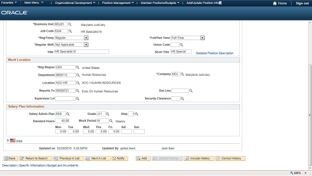Click the Business Unit input field

pos(61,24)
